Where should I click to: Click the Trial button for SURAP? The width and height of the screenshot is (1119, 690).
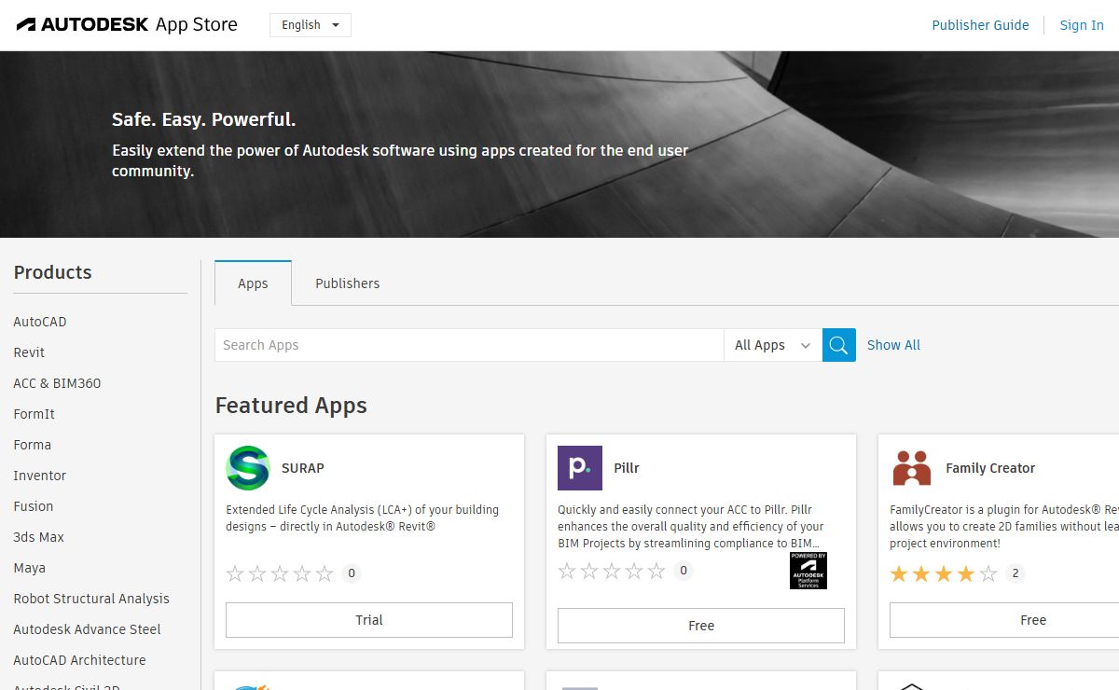point(369,620)
